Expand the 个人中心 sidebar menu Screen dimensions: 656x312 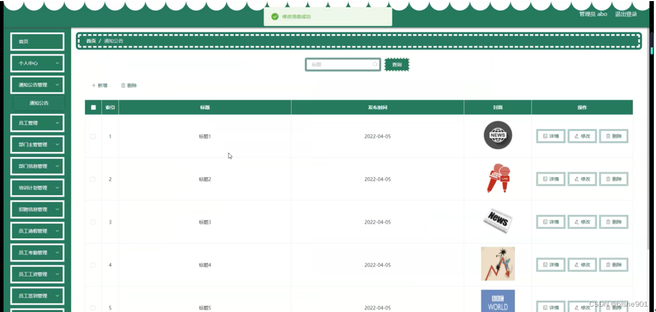pos(38,63)
